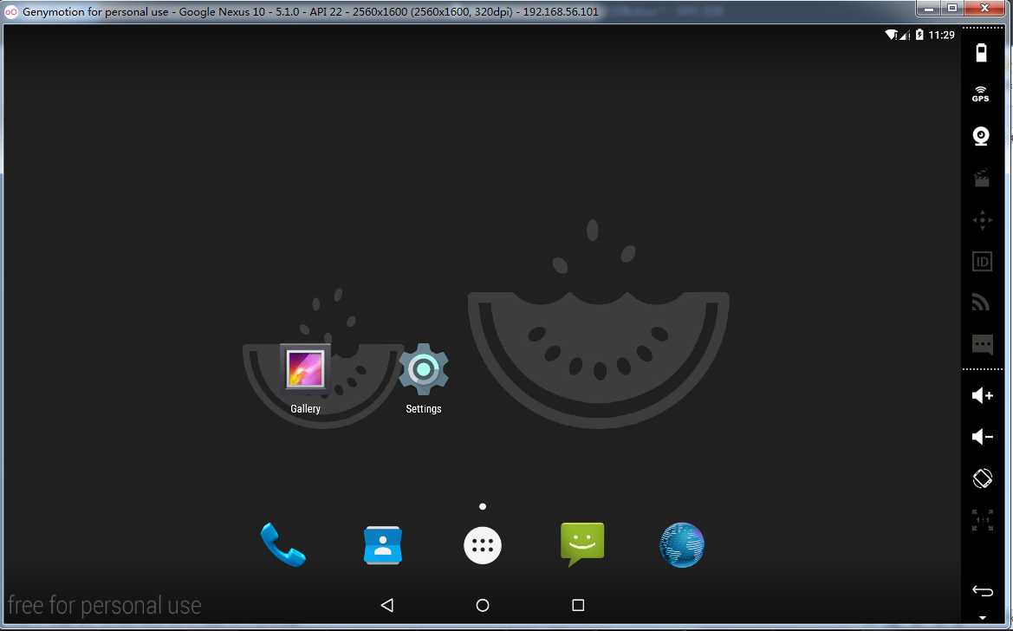Open Genymotion device ID widget
This screenshot has height=631, width=1013.
982,261
